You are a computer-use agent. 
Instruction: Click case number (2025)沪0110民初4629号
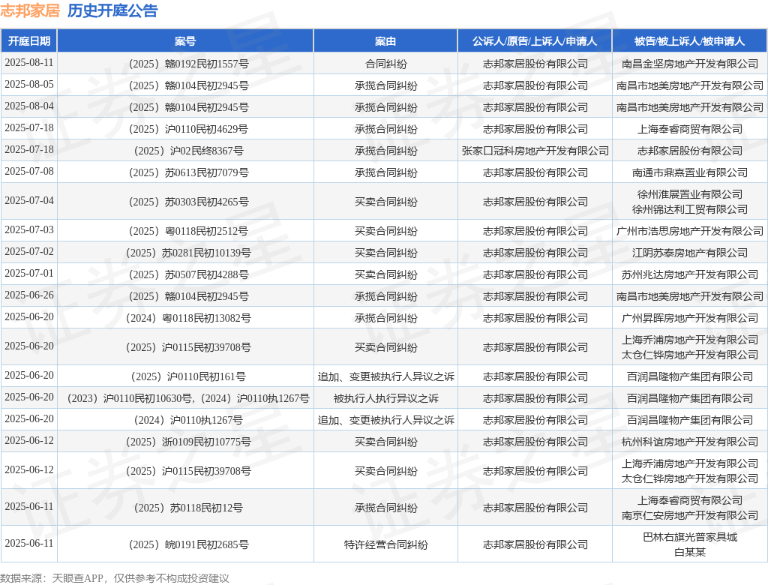188,129
